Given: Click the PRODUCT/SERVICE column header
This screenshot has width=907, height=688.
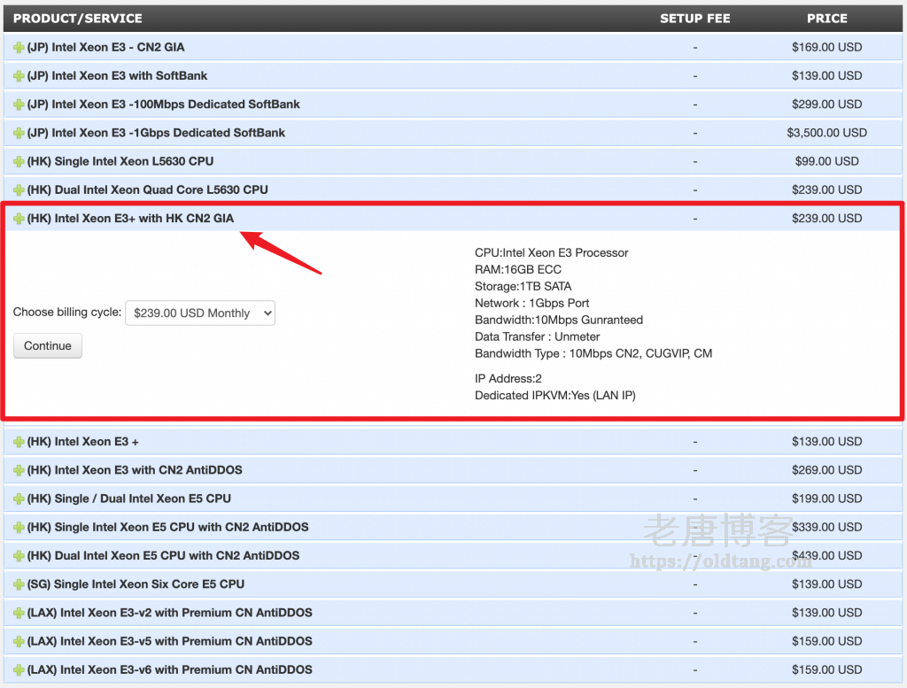Looking at the screenshot, I should [x=77, y=18].
